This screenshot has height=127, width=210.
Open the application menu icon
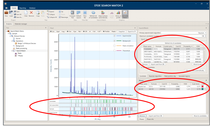[x=7, y=8]
